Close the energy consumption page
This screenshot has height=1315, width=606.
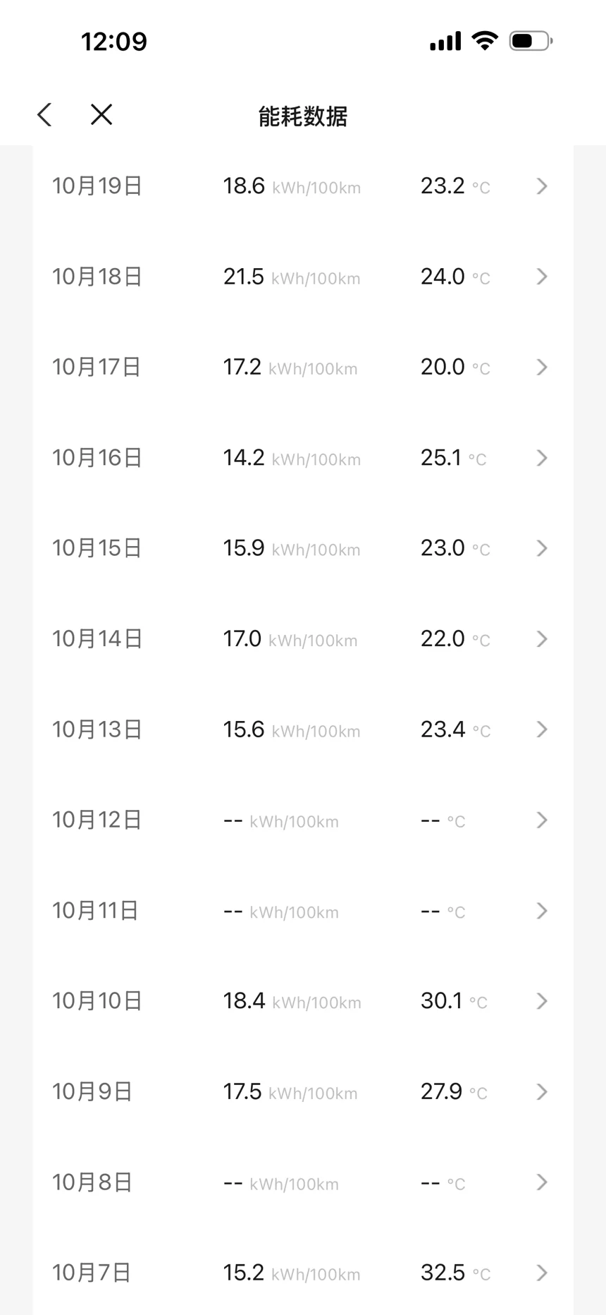click(101, 114)
